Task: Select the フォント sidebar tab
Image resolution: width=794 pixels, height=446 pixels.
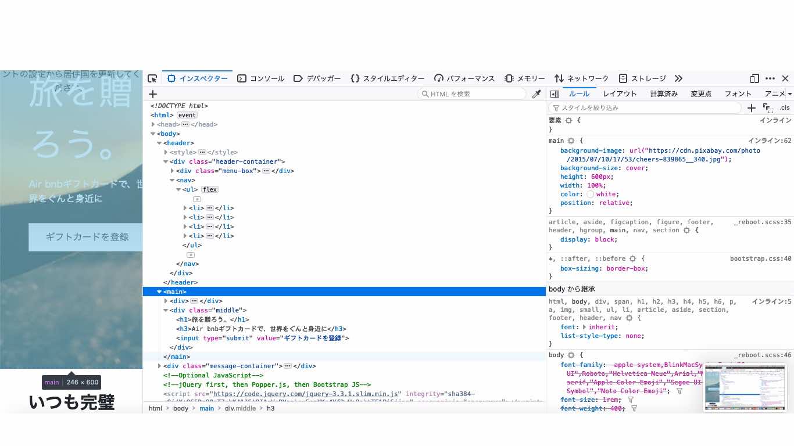Action: (x=738, y=94)
